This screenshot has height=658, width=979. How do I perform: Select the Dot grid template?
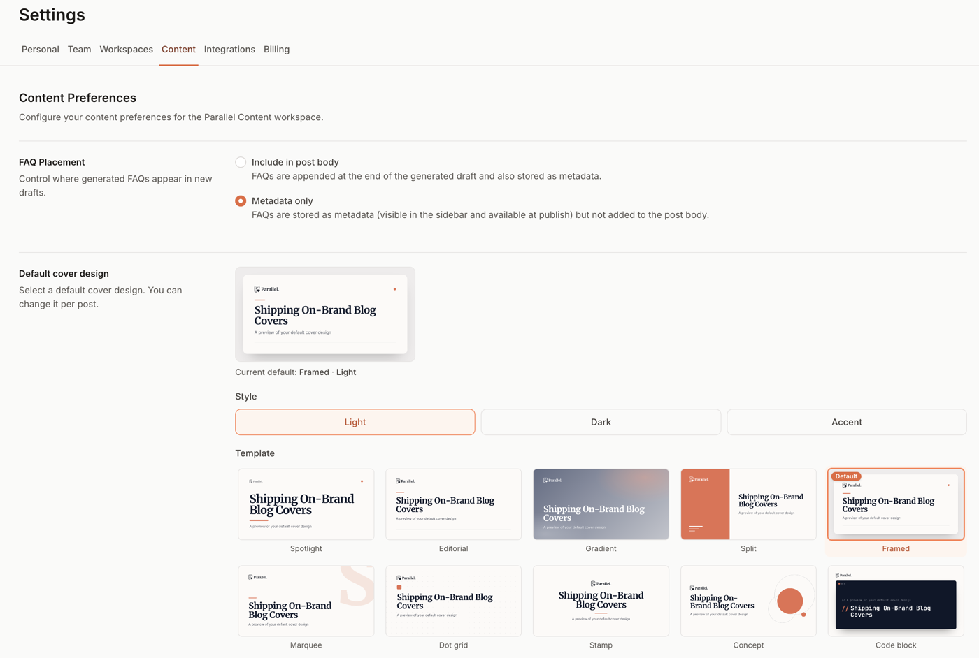[453, 601]
